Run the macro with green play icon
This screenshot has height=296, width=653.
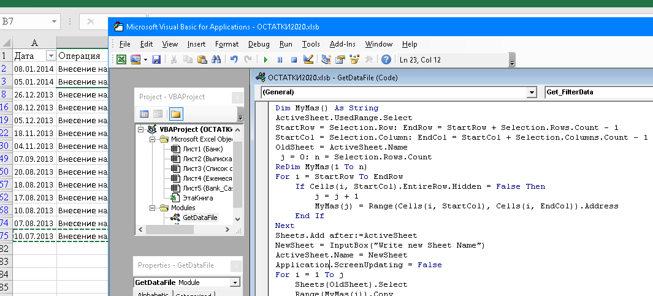pyautogui.click(x=265, y=59)
